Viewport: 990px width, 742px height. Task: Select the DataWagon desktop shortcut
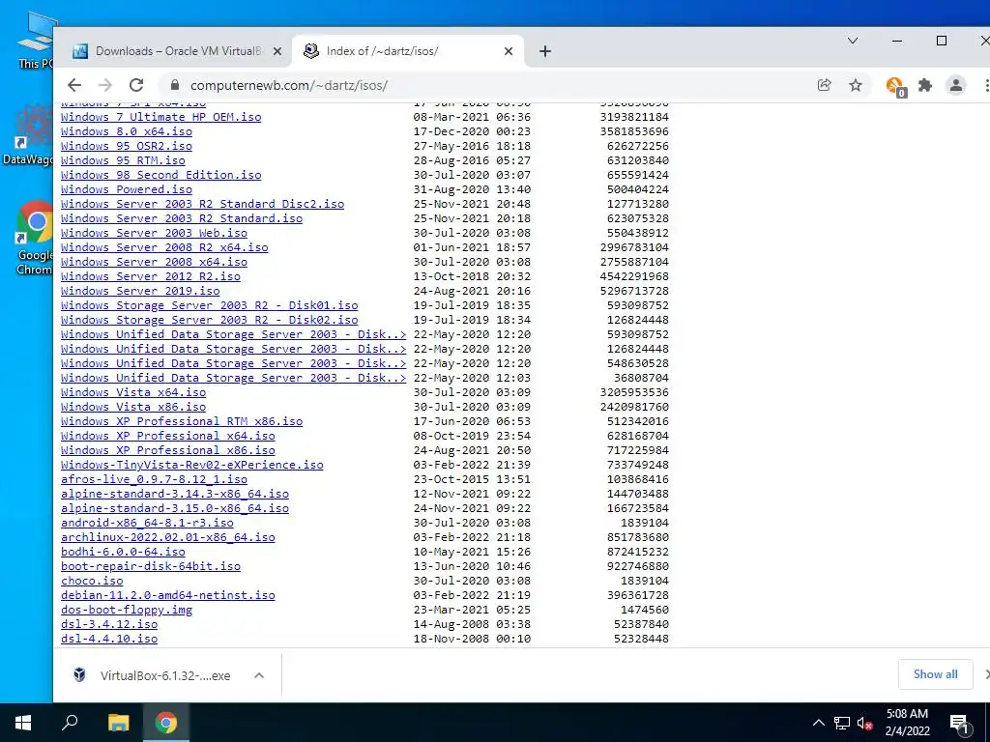(x=28, y=135)
